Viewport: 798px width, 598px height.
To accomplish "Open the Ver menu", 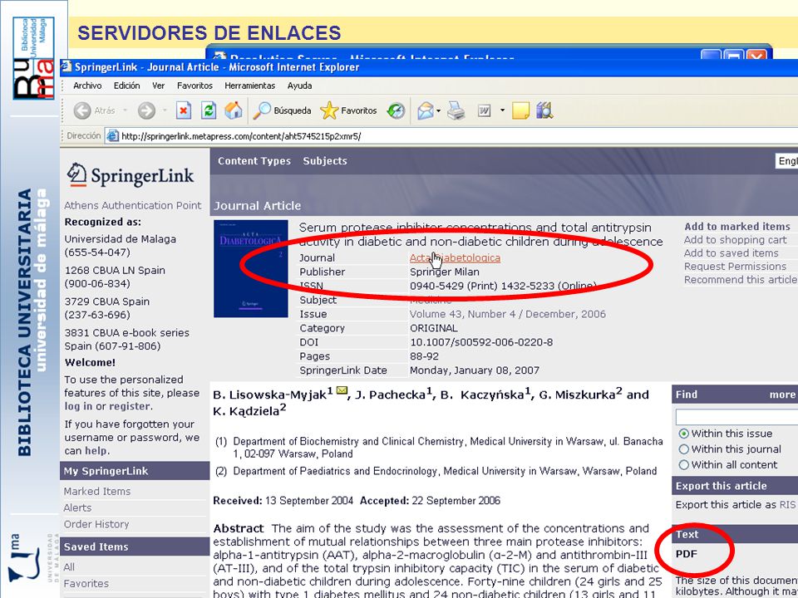I will (158, 86).
